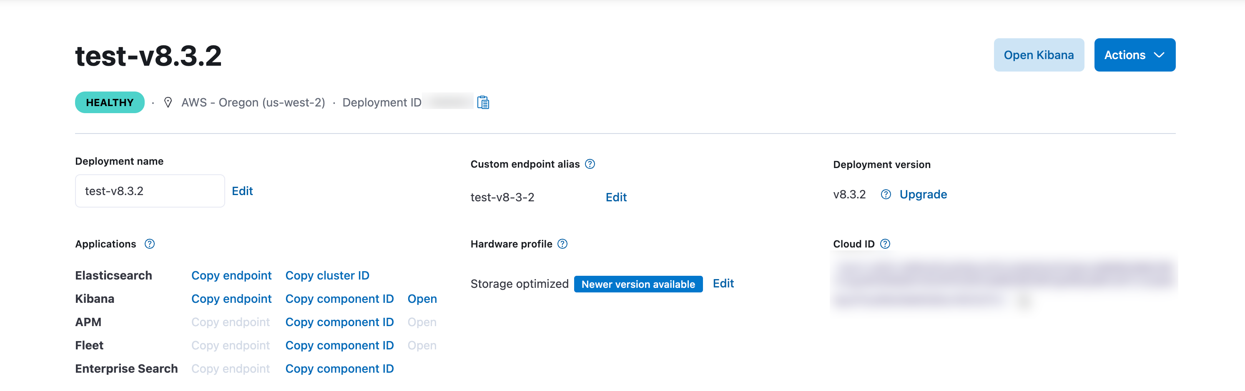
Task: Click the Open Kibana button
Action: pos(1039,54)
